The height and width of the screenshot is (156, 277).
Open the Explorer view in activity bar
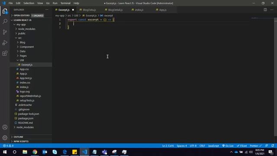click(5, 11)
